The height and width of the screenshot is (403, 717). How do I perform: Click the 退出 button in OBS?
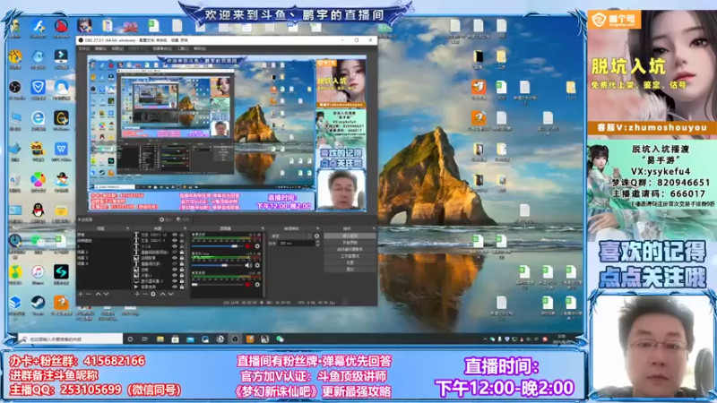point(350,270)
